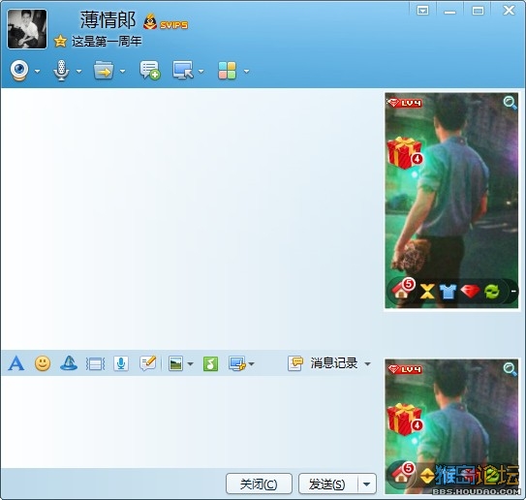Click the green music note icon
Viewport: 526px width, 500px height.
click(210, 363)
